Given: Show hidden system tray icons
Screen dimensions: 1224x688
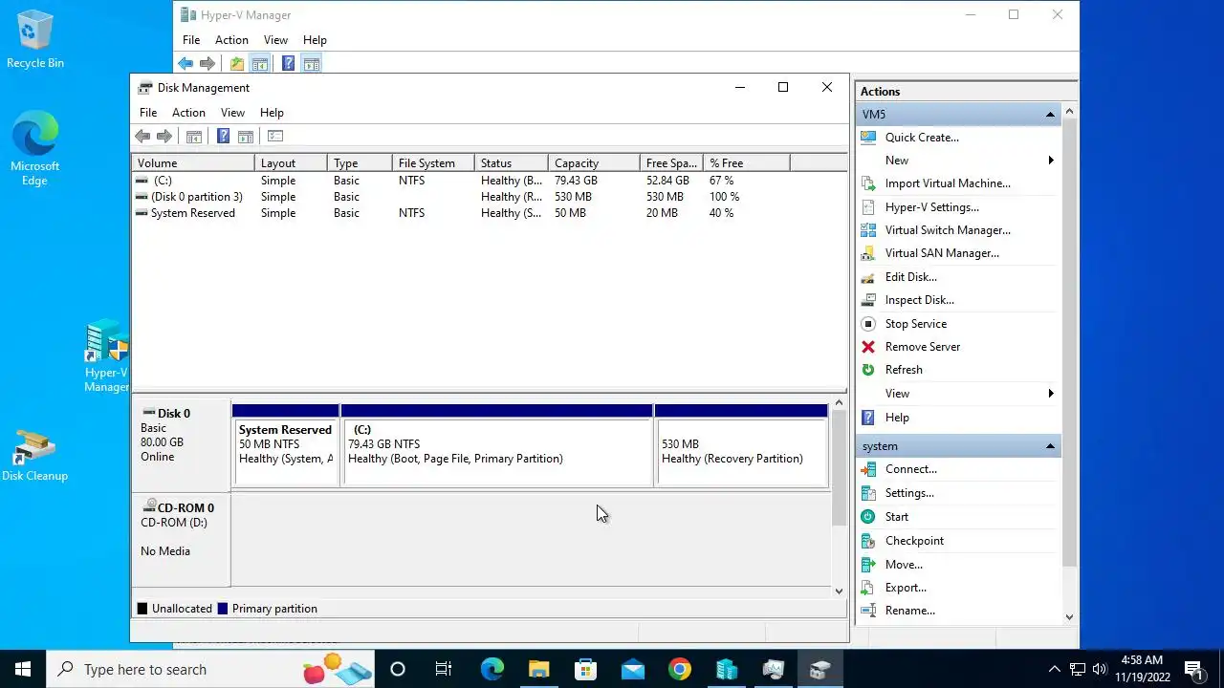Looking at the screenshot, I should click(x=1054, y=669).
